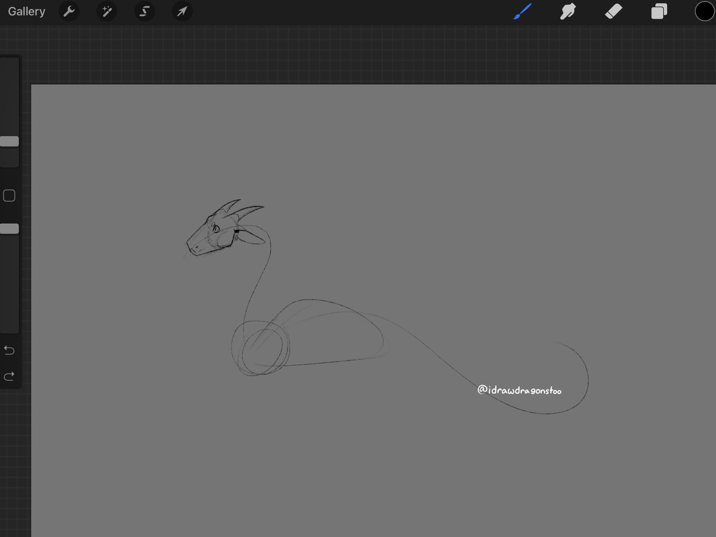Tap the square Modify button in sidebar
This screenshot has height=537, width=716.
9,195
